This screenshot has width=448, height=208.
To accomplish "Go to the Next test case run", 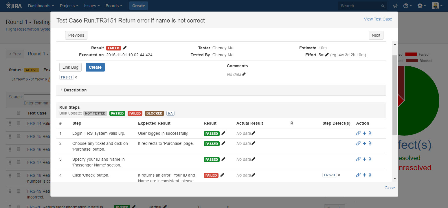I will 376,35.
